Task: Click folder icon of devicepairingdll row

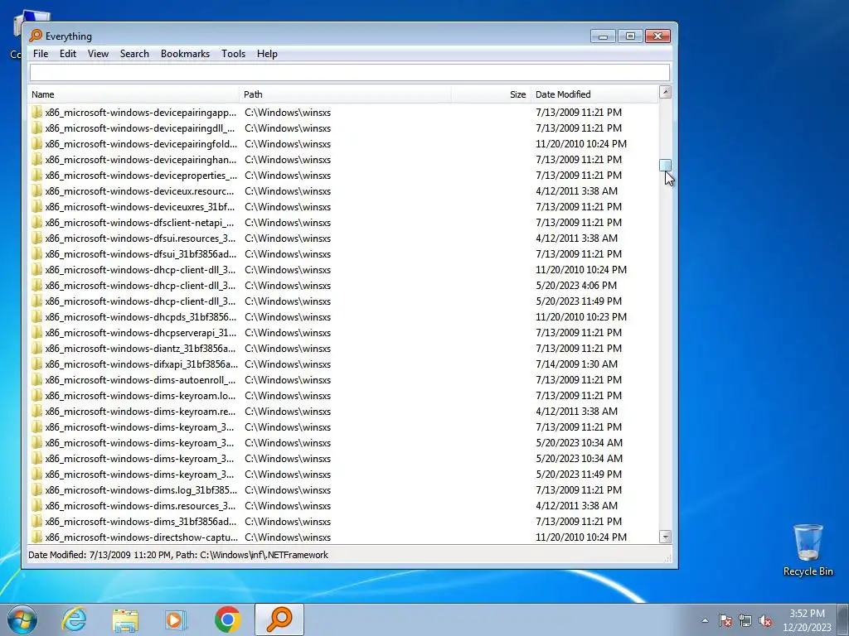Action: 36,128
